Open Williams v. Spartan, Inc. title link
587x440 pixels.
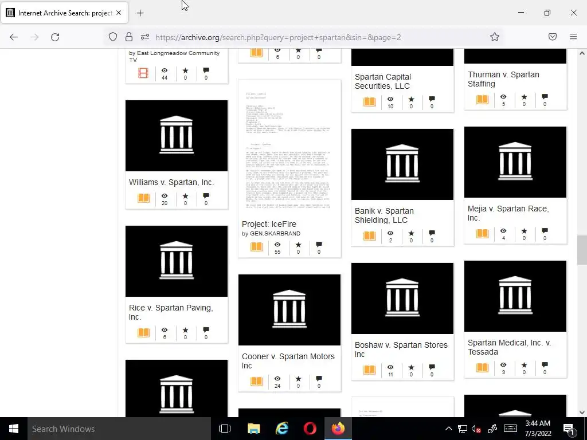coord(171,182)
